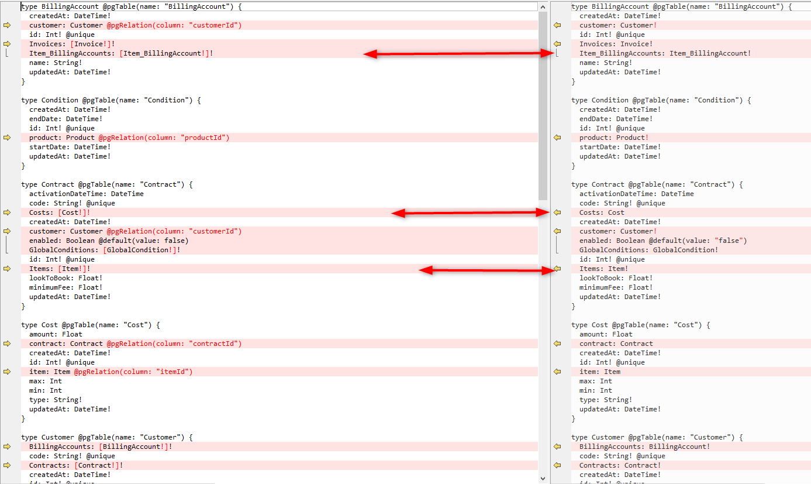The width and height of the screenshot is (811, 484).
Task: Click the merge arrow next to "Invoices: [Invoice!]!"
Action: tap(8, 43)
